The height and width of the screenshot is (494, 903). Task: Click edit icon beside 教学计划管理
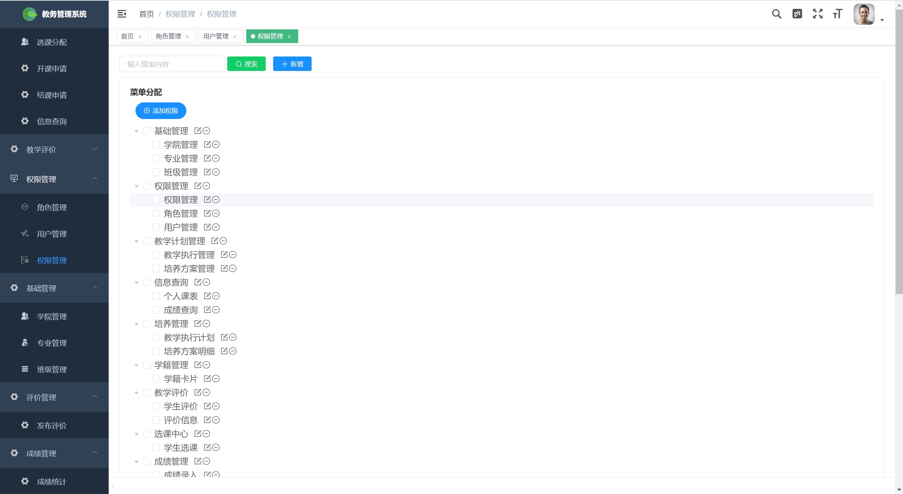[x=215, y=241]
